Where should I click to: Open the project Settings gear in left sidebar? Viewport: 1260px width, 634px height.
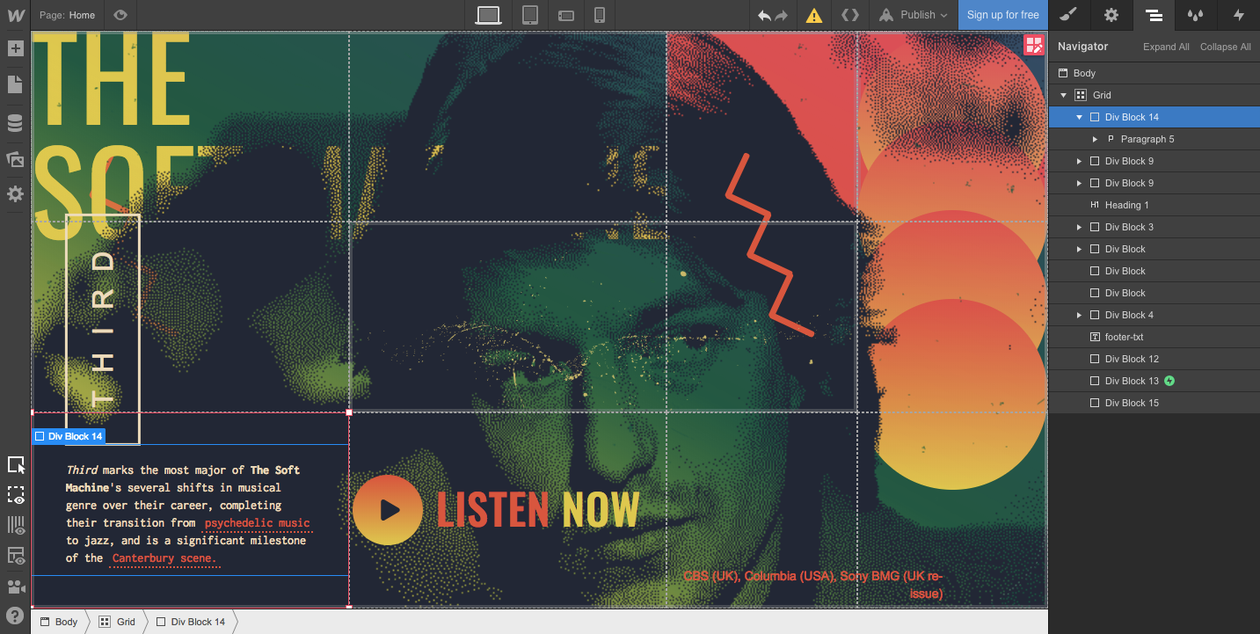(x=15, y=194)
